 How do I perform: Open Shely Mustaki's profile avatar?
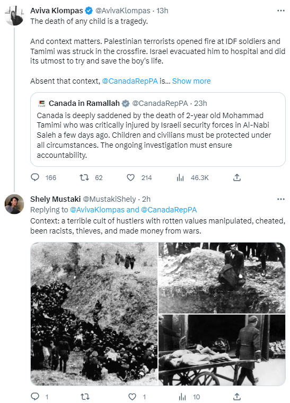[14, 204]
